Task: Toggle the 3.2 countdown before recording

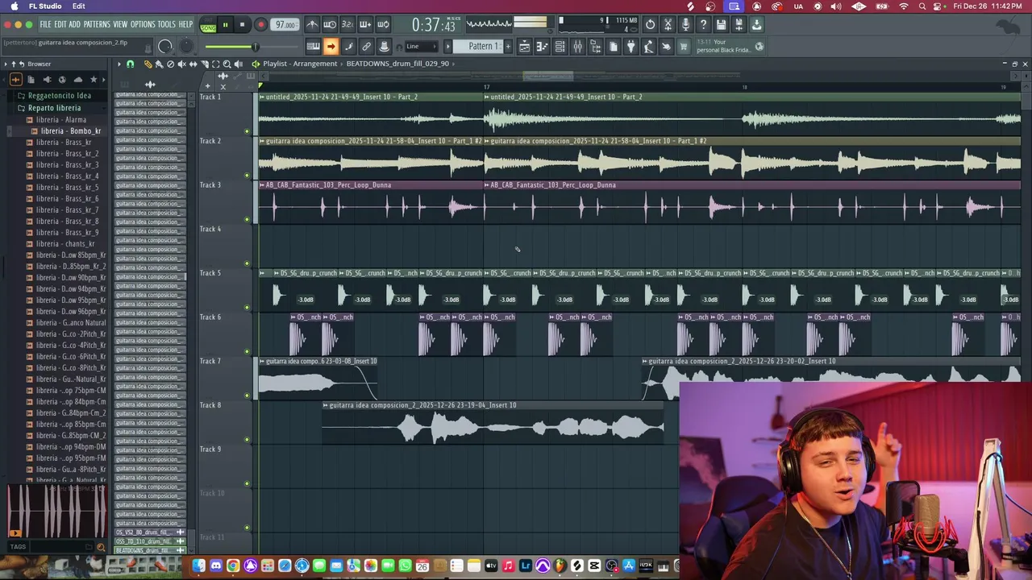Action: click(347, 24)
